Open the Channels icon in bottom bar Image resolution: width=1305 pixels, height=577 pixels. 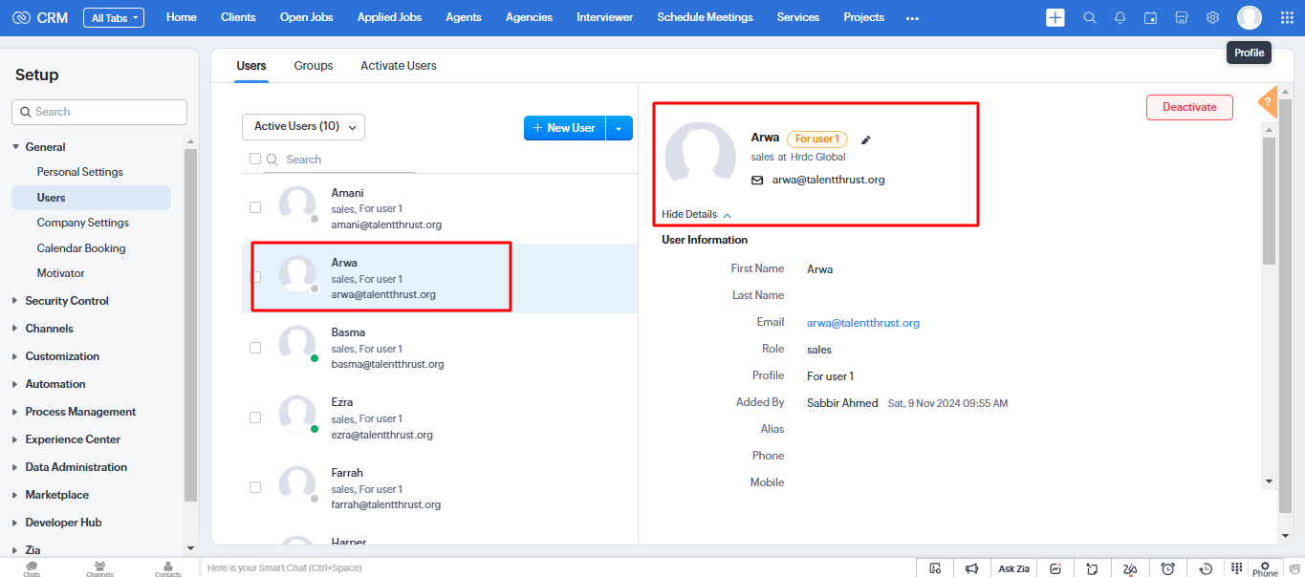(99, 568)
